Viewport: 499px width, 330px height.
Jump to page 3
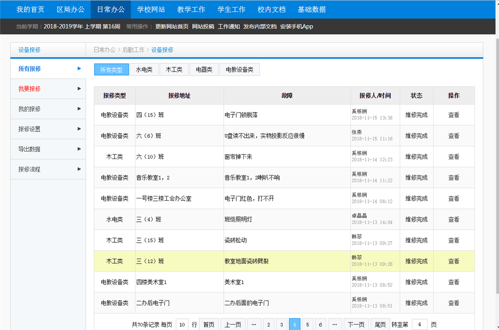pyautogui.click(x=282, y=324)
